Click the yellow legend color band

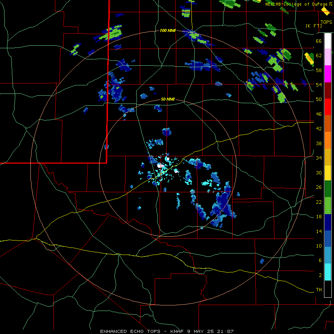328,173
